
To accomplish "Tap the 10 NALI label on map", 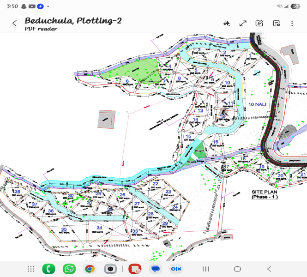I will pyautogui.click(x=257, y=104).
